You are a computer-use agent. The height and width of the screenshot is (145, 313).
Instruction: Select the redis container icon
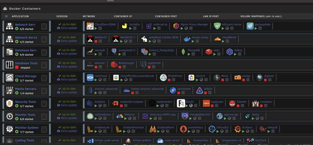click(209, 52)
